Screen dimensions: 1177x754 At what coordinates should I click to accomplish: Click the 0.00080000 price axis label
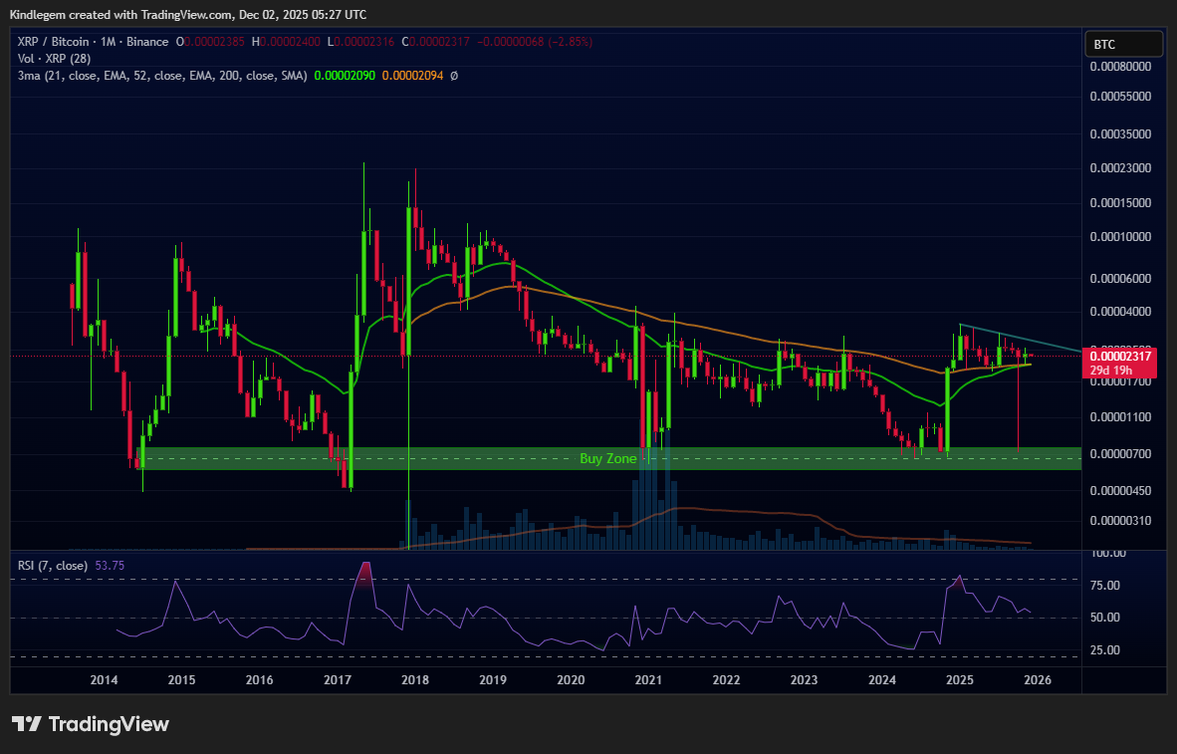pyautogui.click(x=1120, y=66)
